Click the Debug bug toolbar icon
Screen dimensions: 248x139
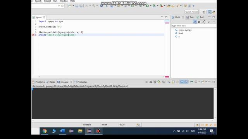click(140, 6)
